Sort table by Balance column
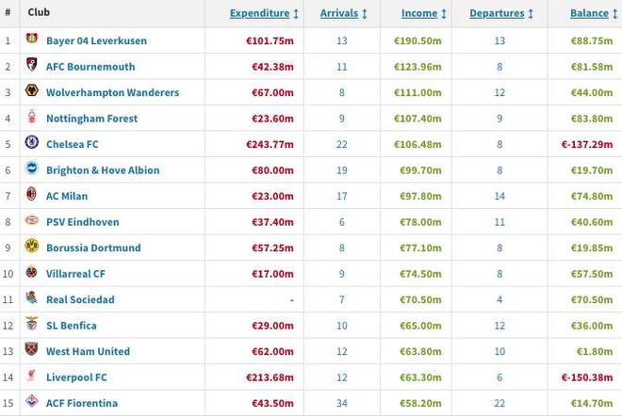622x417 pixels. tap(594, 14)
